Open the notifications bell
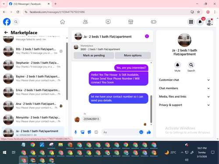Viewport: 219px width, 164px height. pyautogui.click(x=200, y=22)
